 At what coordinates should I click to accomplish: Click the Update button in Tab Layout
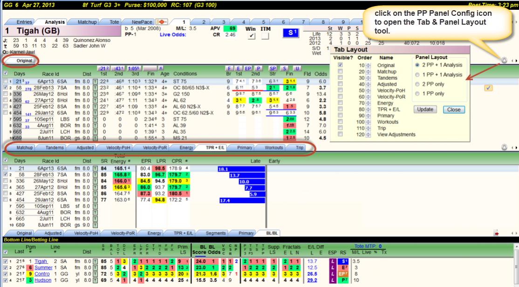[425, 109]
